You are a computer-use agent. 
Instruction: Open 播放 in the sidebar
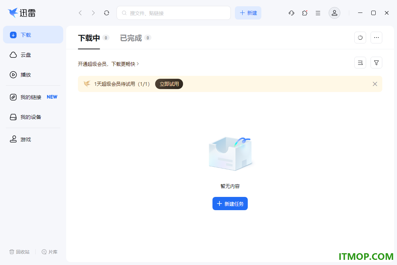click(33, 75)
